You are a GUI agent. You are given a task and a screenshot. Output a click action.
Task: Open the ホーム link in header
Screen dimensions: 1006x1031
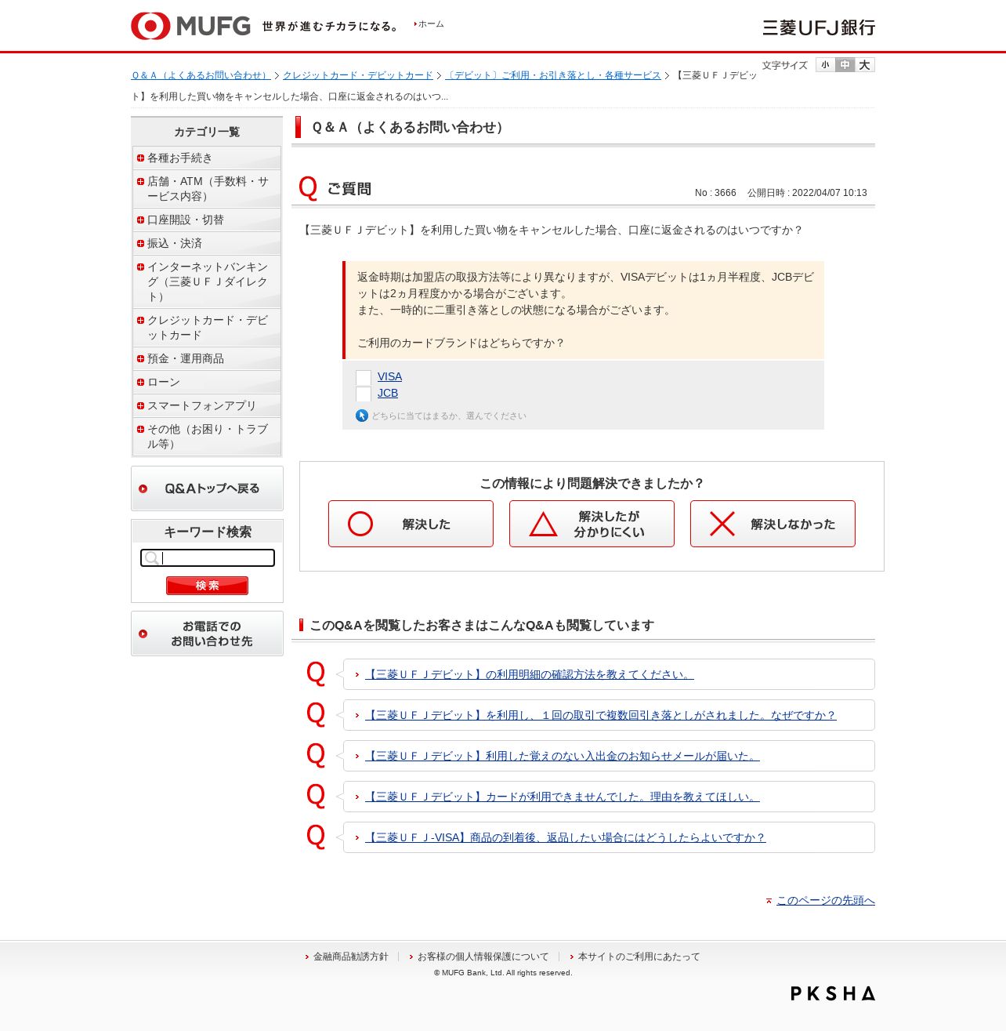[430, 24]
